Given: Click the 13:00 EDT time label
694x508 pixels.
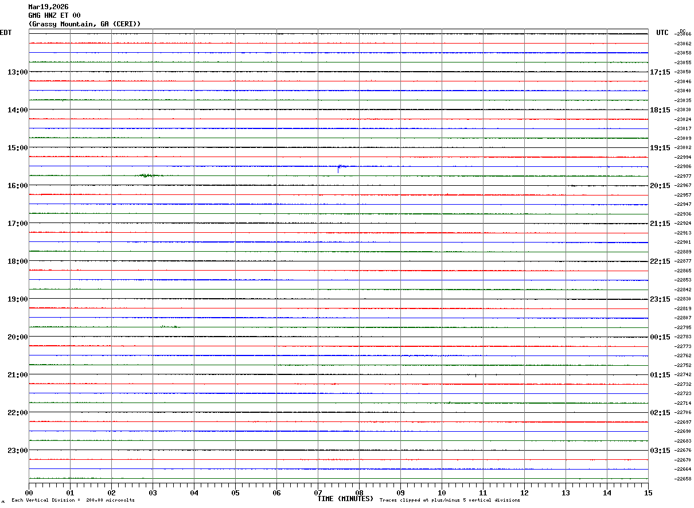Looking at the screenshot, I should tap(18, 72).
